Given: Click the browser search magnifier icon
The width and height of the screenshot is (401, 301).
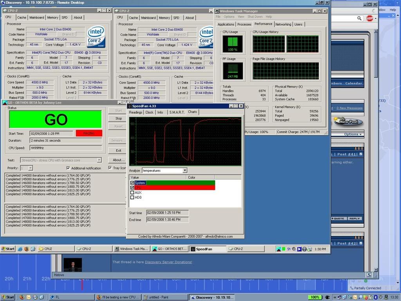Looking at the screenshot, I should tap(359, 18).
